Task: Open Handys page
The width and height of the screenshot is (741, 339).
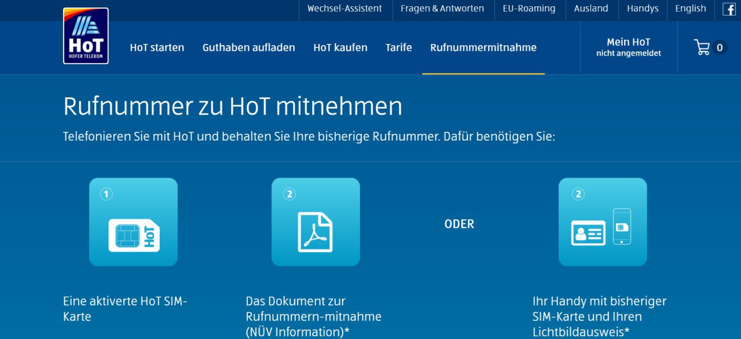Action: pyautogui.click(x=643, y=9)
